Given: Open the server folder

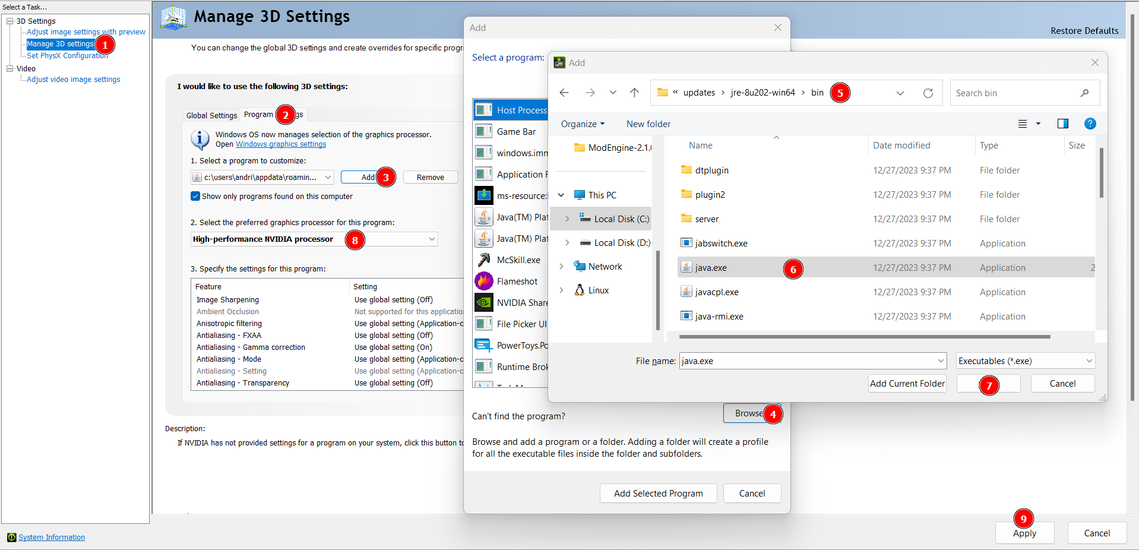Looking at the screenshot, I should click(x=707, y=219).
